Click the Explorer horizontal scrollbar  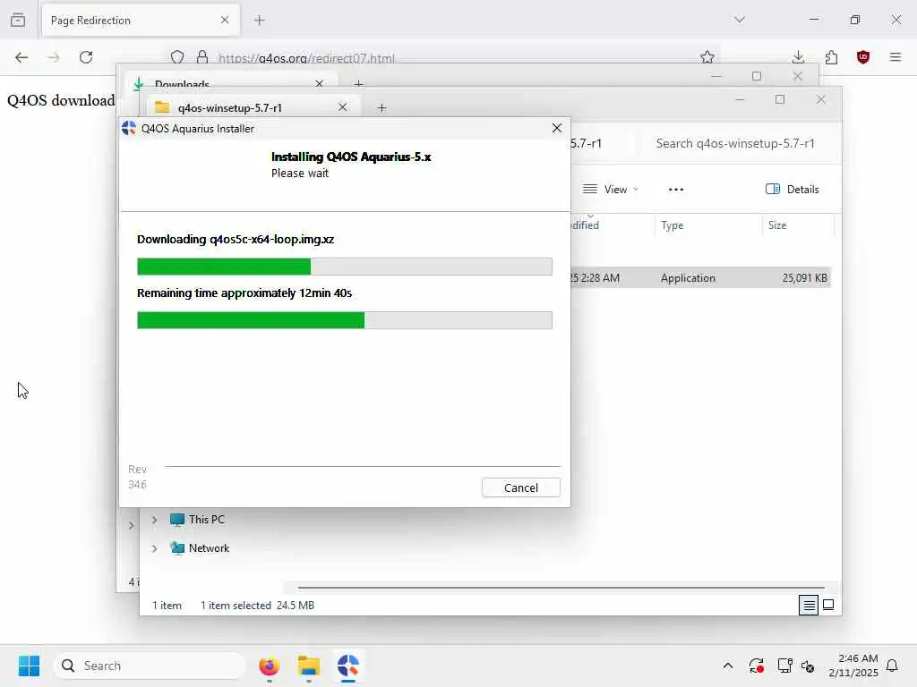[x=561, y=588]
